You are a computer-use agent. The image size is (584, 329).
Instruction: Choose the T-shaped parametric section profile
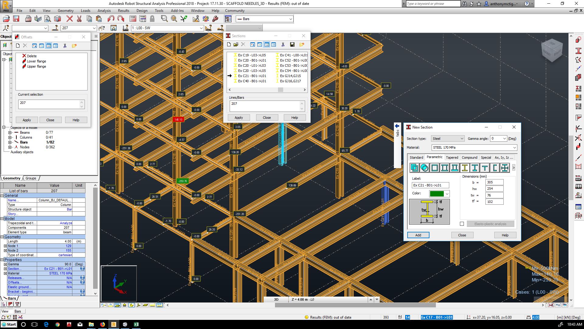484,168
